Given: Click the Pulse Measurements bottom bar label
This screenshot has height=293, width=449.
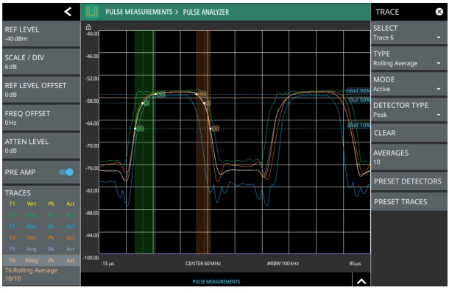Looking at the screenshot, I should pyautogui.click(x=216, y=281).
